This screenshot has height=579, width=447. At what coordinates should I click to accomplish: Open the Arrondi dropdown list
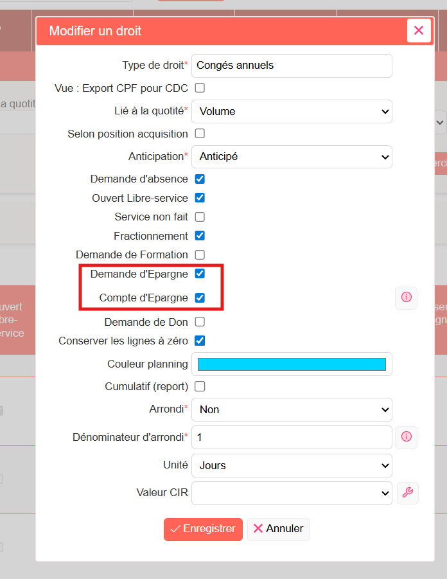click(x=292, y=409)
